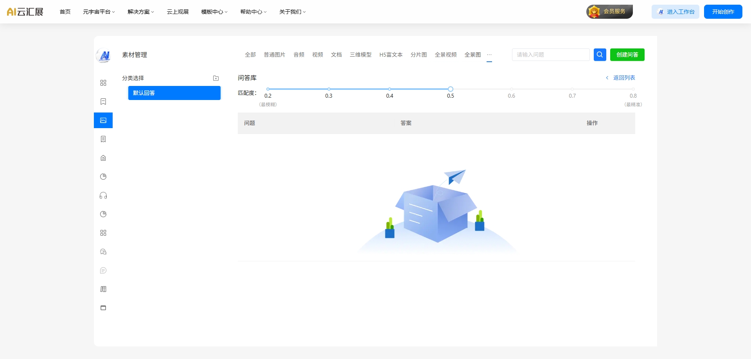Screen dimensions: 751x359
Task: Switch to the 三维模型 tab
Action: click(x=361, y=55)
